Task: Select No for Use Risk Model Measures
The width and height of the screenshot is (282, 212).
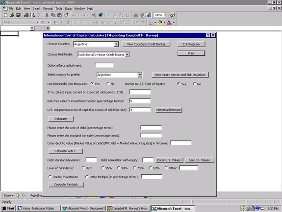Action: (x=108, y=84)
